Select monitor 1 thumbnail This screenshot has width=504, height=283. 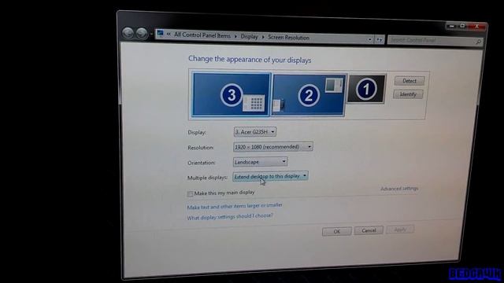point(366,89)
